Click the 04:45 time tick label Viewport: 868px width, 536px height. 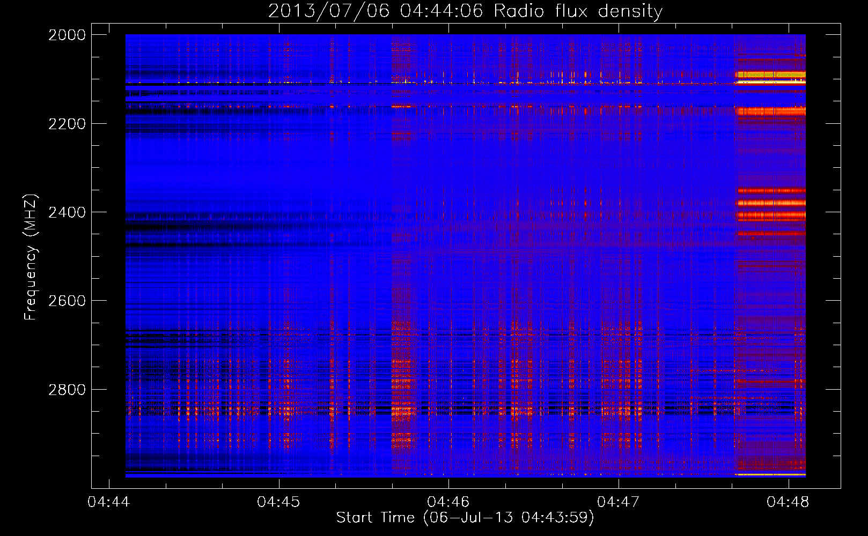click(278, 502)
